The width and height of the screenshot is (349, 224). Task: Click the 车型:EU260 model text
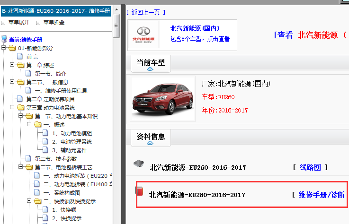click(x=218, y=97)
